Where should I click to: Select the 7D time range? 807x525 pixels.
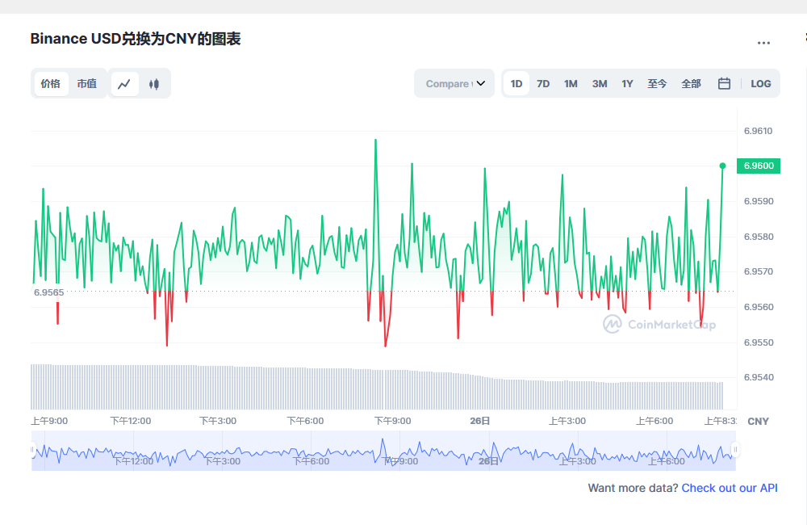543,83
